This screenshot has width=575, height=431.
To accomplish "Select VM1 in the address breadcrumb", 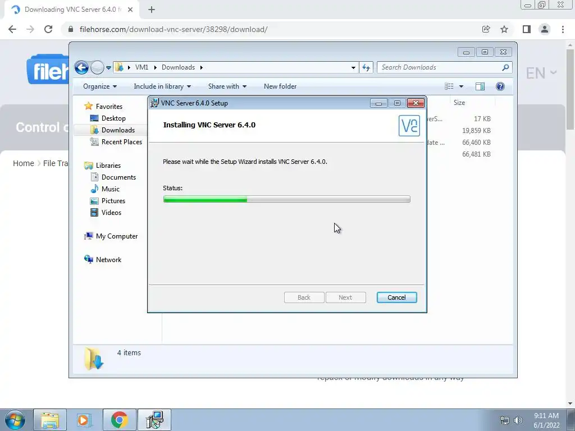I will coord(142,67).
